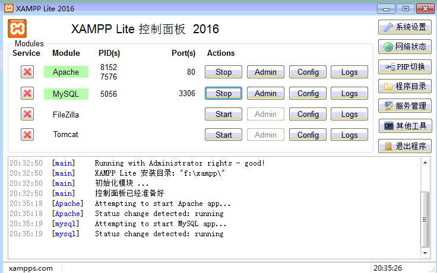Click the scroll up arrow in log panel
Screen dimensions: 437x273
coord(425,163)
